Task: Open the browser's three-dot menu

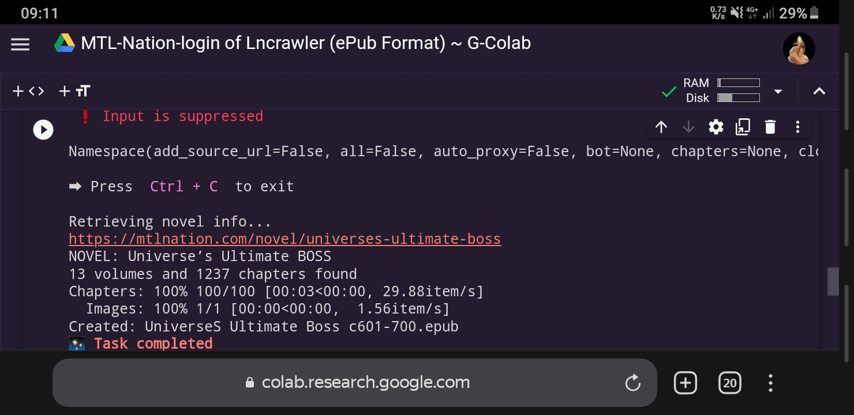Action: coord(770,382)
